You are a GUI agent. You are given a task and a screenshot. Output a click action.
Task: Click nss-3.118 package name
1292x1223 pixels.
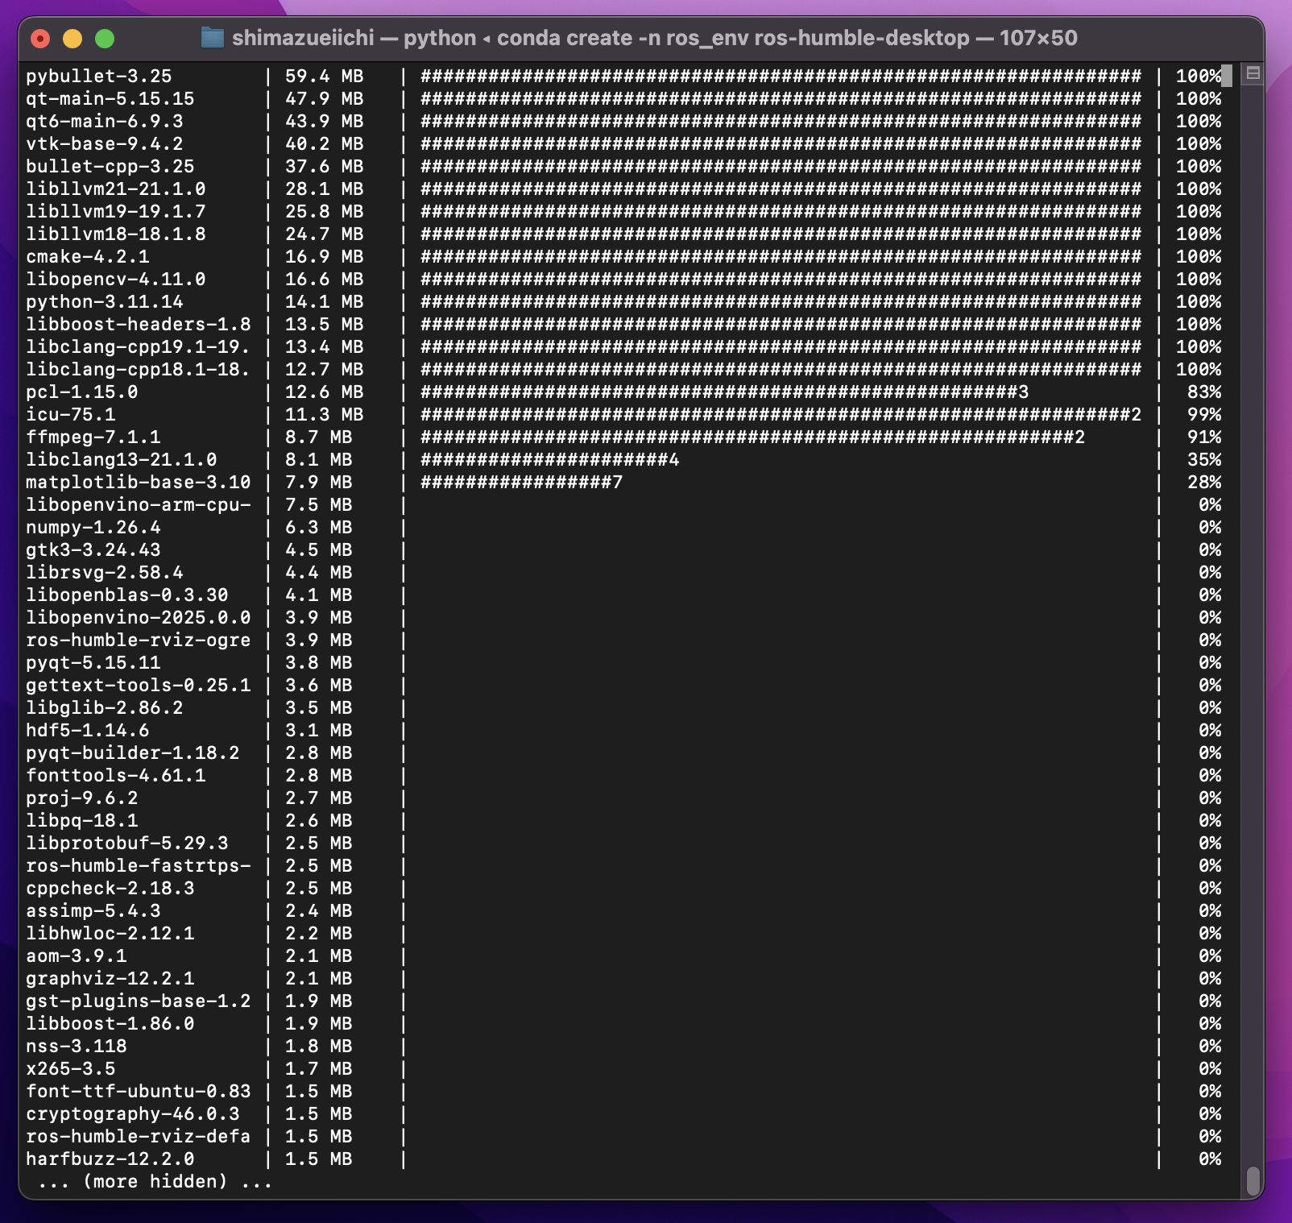[76, 1046]
